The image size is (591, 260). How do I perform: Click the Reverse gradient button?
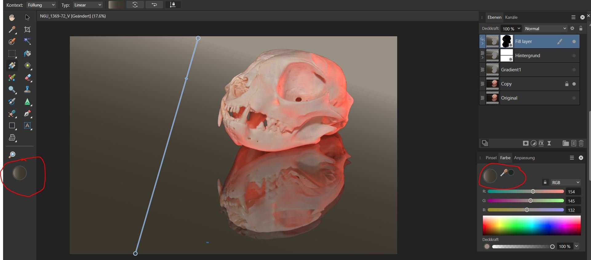click(x=154, y=5)
